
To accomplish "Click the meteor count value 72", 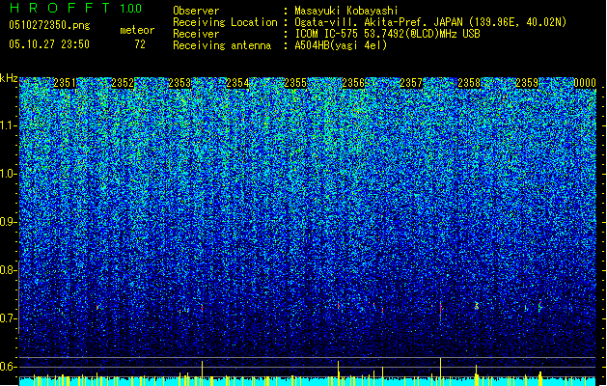I will 140,44.
